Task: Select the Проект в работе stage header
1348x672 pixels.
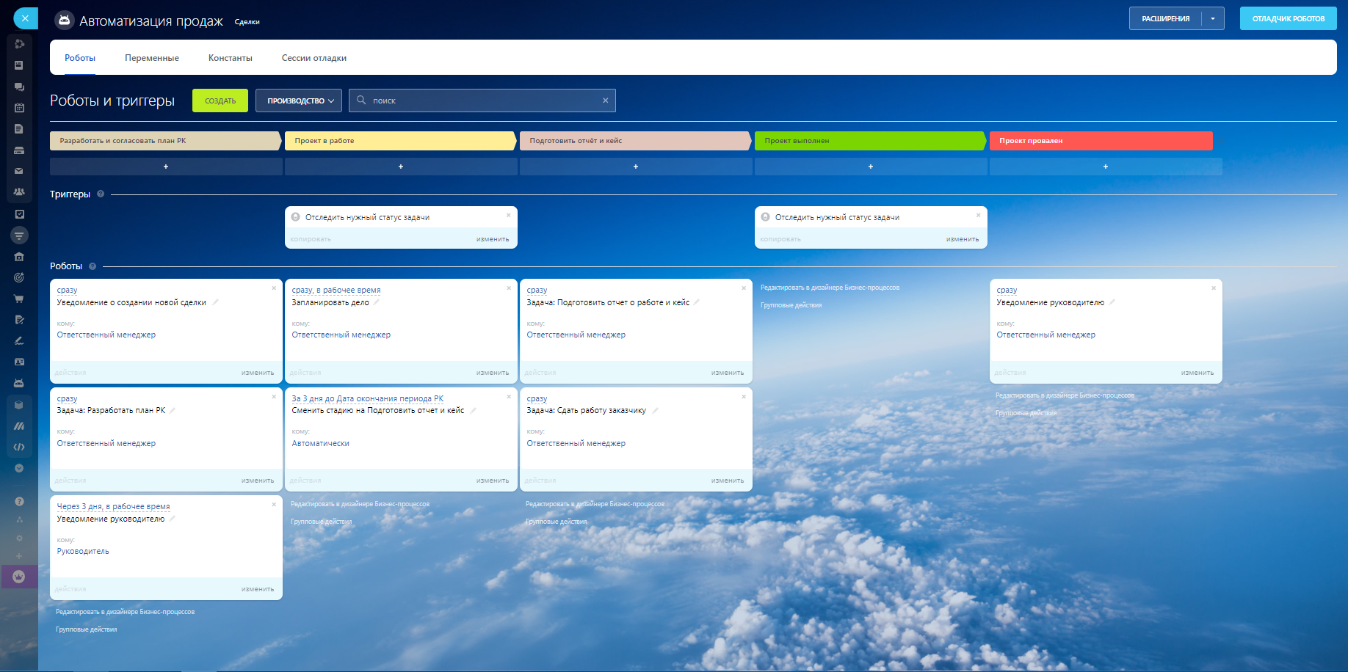Action: point(400,141)
